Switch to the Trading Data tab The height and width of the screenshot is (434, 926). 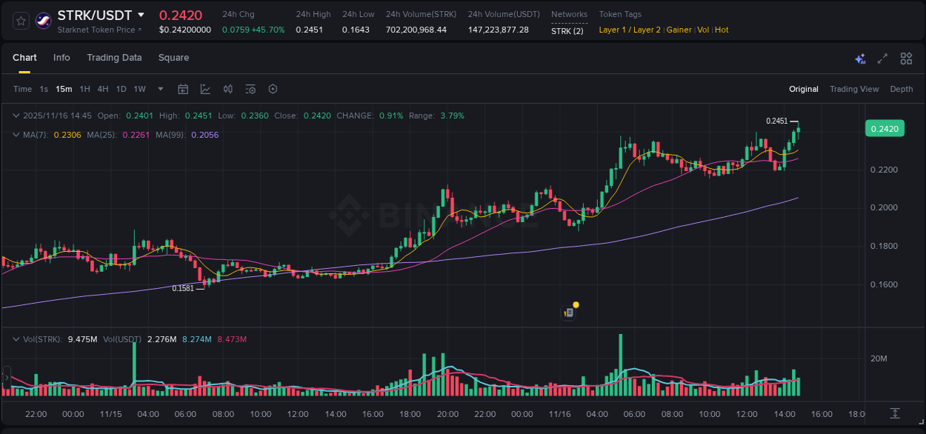[114, 58]
